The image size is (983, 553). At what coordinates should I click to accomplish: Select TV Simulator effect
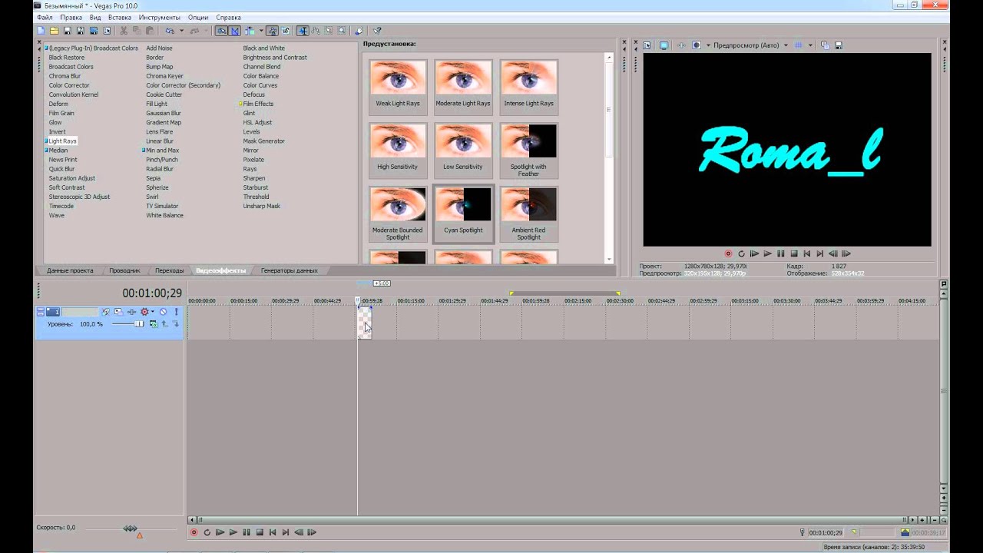coord(162,206)
